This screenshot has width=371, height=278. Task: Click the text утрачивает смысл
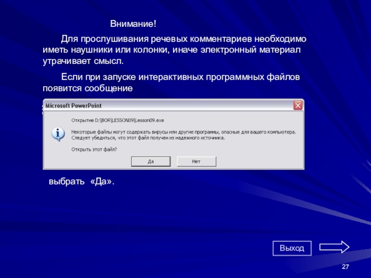pos(83,61)
